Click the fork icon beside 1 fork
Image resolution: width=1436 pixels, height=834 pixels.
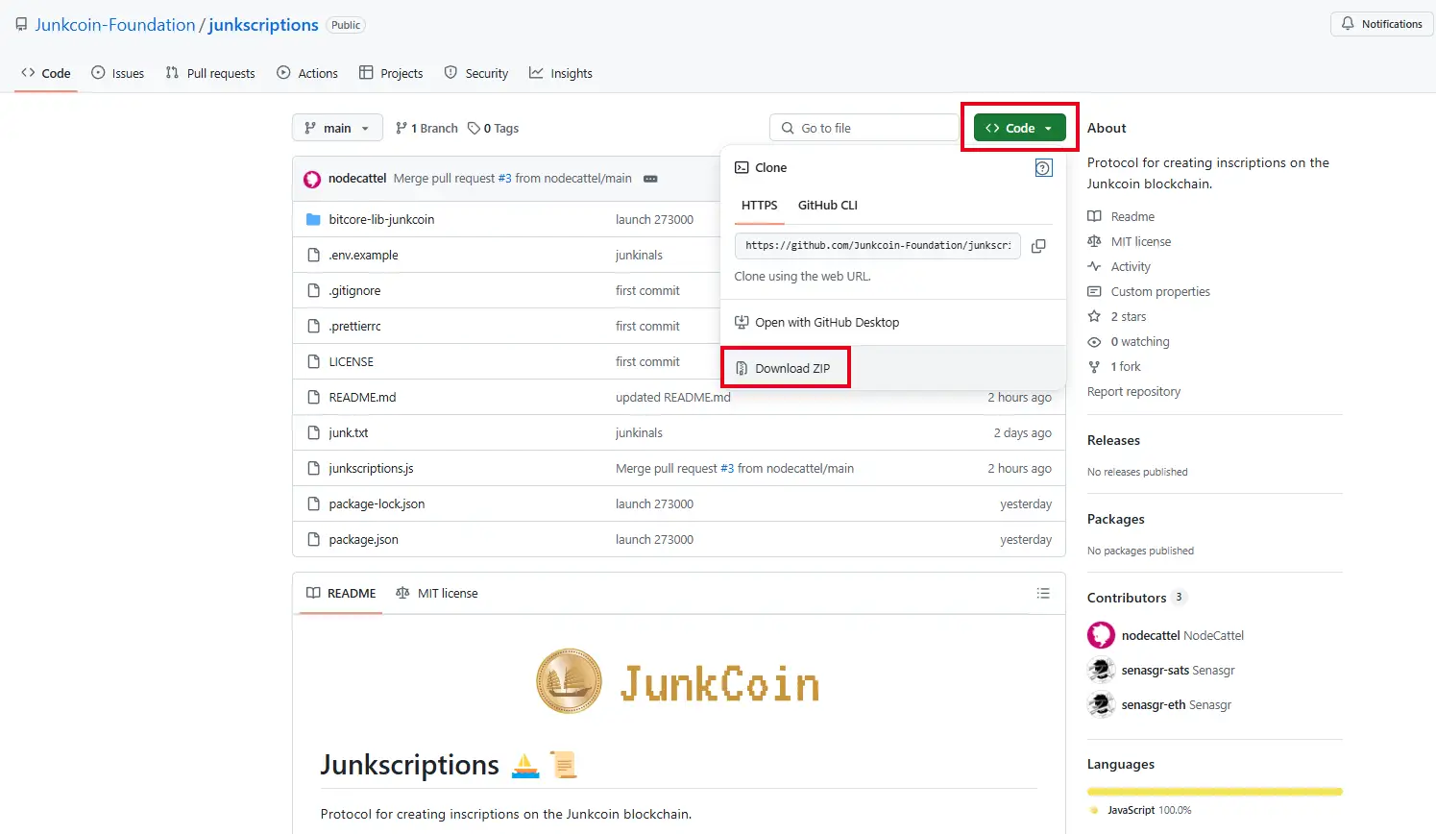[x=1094, y=366]
